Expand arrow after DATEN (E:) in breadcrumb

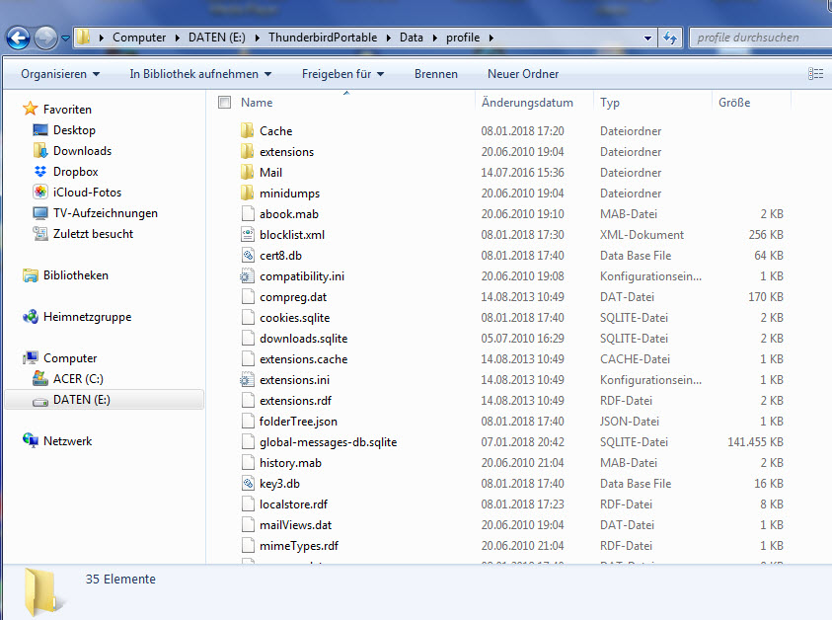(258, 38)
